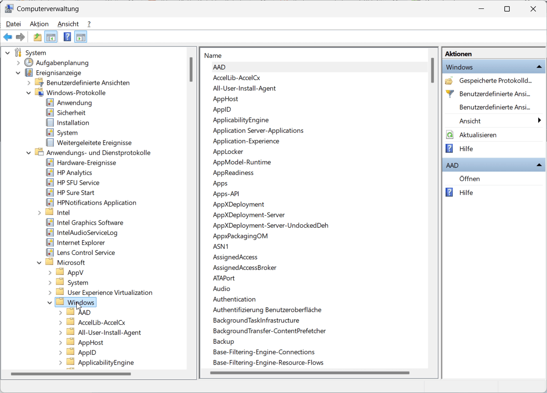Click the Sicherheit log icon

(50, 112)
